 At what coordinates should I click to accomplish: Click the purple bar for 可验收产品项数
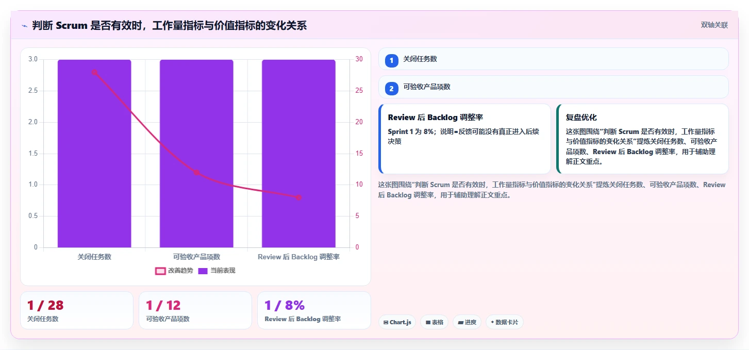(196, 154)
